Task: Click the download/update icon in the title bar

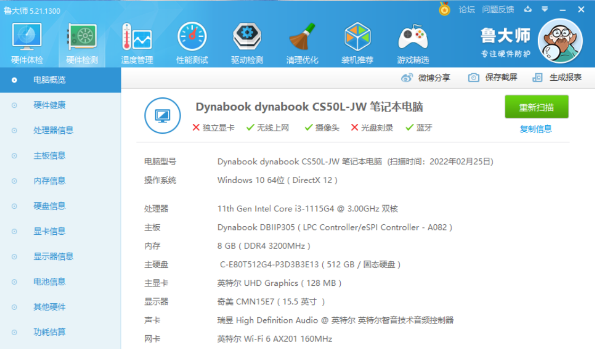Action: tap(528, 9)
